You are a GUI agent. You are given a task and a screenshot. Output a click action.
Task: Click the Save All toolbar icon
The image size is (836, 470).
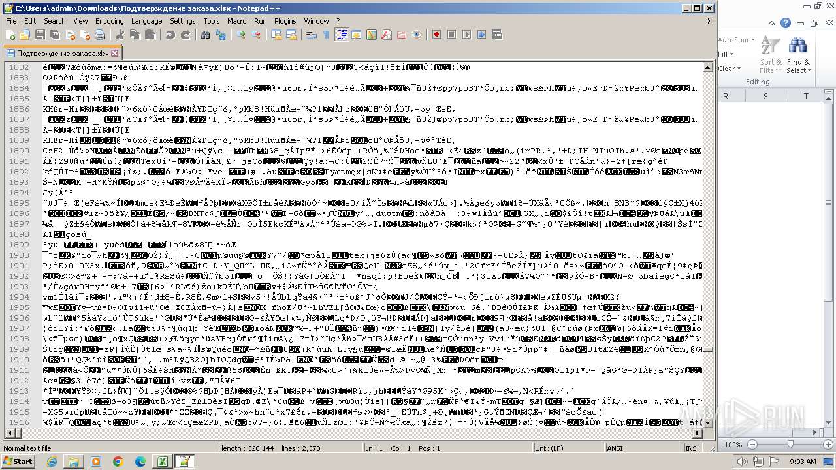[x=54, y=35]
